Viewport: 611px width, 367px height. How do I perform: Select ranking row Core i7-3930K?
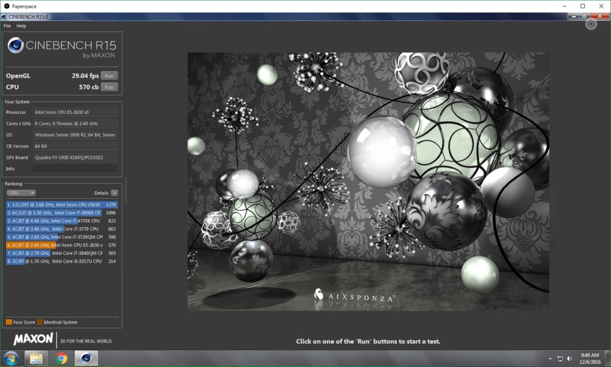pyautogui.click(x=61, y=212)
